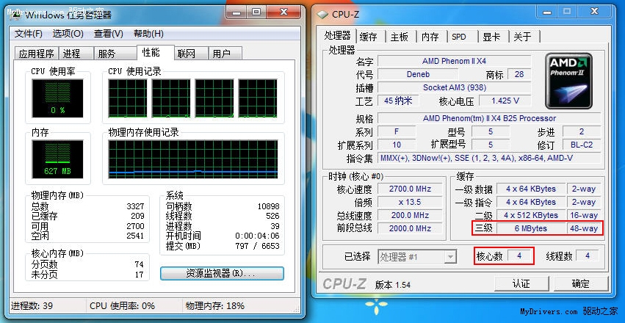Click the first CPU 使用记录 core graph
The height and width of the screenshot is (323, 625).
click(128, 98)
